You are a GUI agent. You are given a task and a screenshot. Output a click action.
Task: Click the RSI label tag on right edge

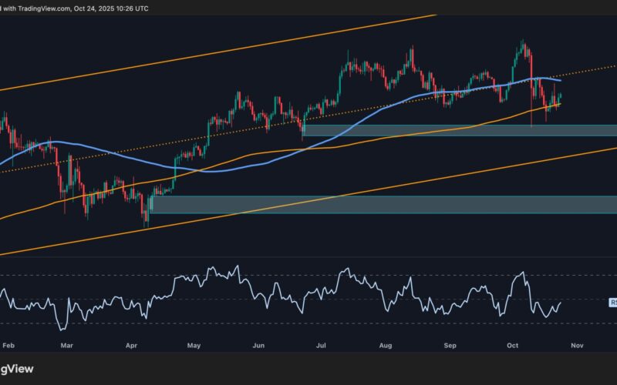tap(612, 303)
